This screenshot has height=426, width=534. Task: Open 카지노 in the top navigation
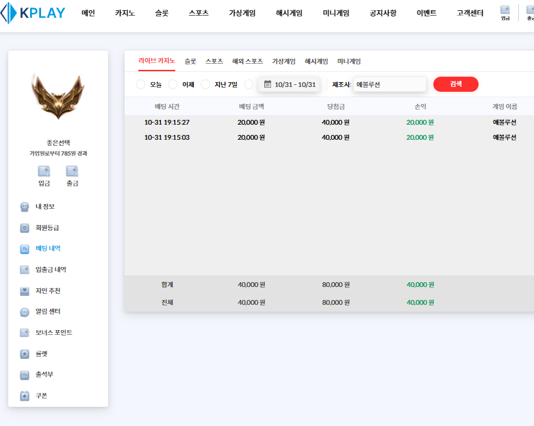[x=125, y=13]
